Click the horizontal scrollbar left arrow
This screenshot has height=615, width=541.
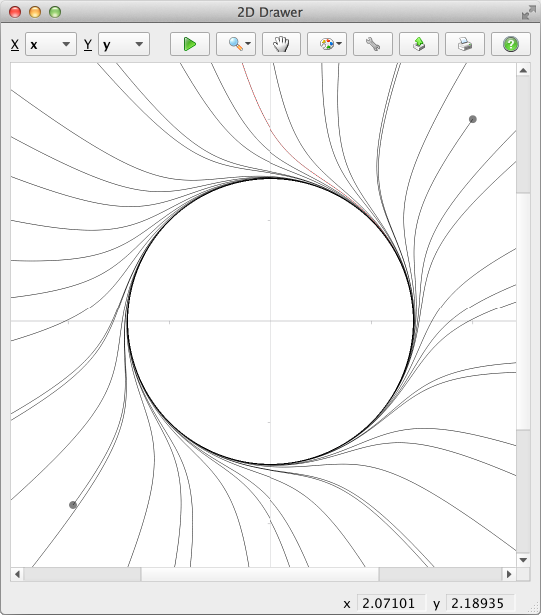point(17,574)
